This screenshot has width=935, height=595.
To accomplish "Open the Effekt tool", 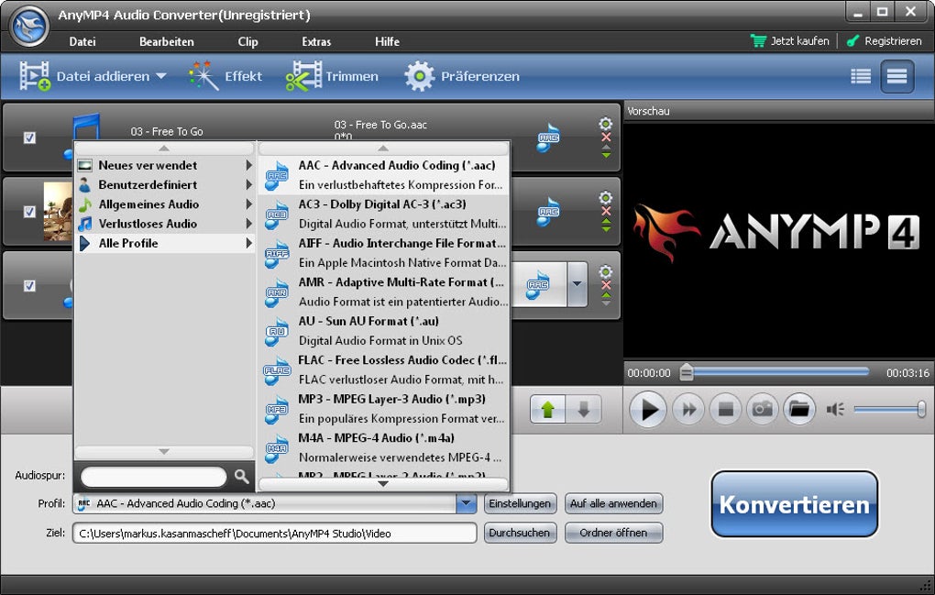I will [225, 76].
